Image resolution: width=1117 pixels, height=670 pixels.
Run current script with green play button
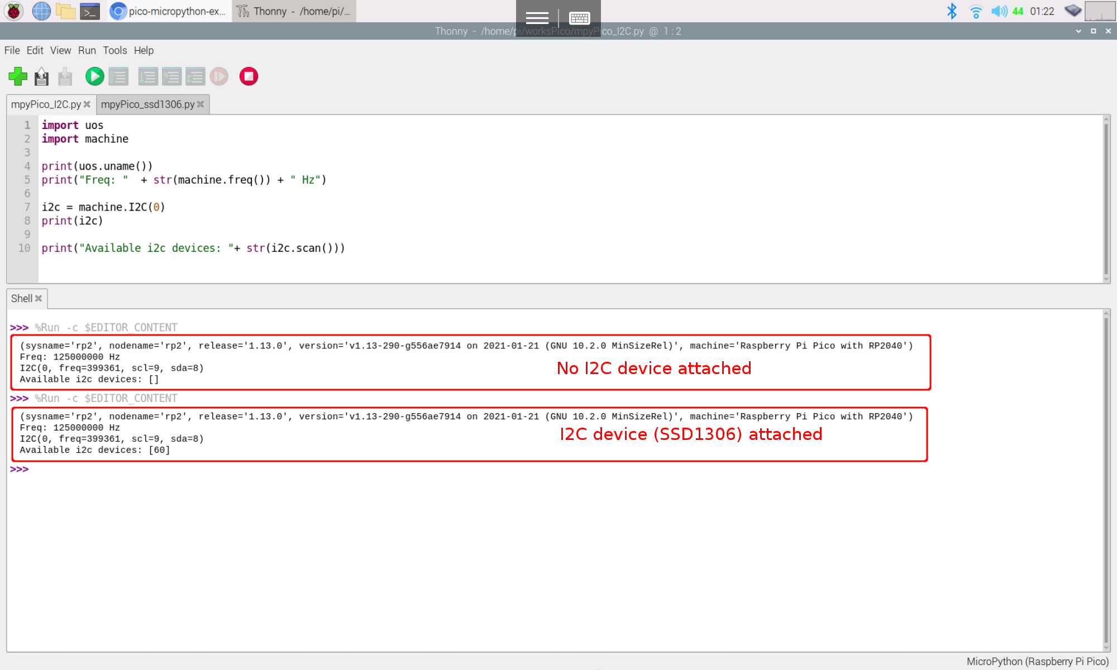94,76
